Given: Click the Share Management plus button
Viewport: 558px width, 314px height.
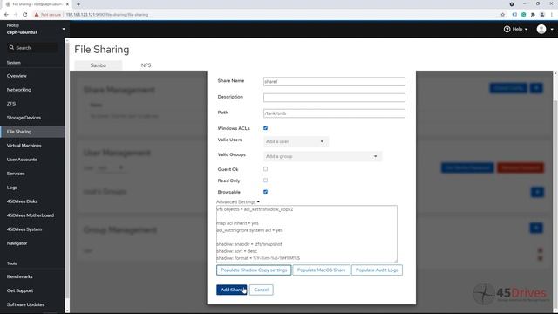Looking at the screenshot, I should click(537, 88).
